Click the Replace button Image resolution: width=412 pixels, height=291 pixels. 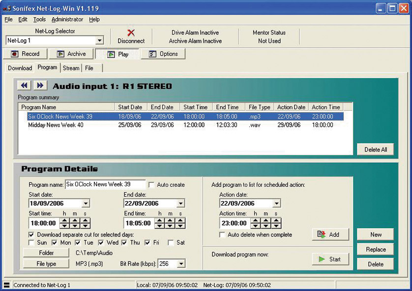tap(376, 249)
